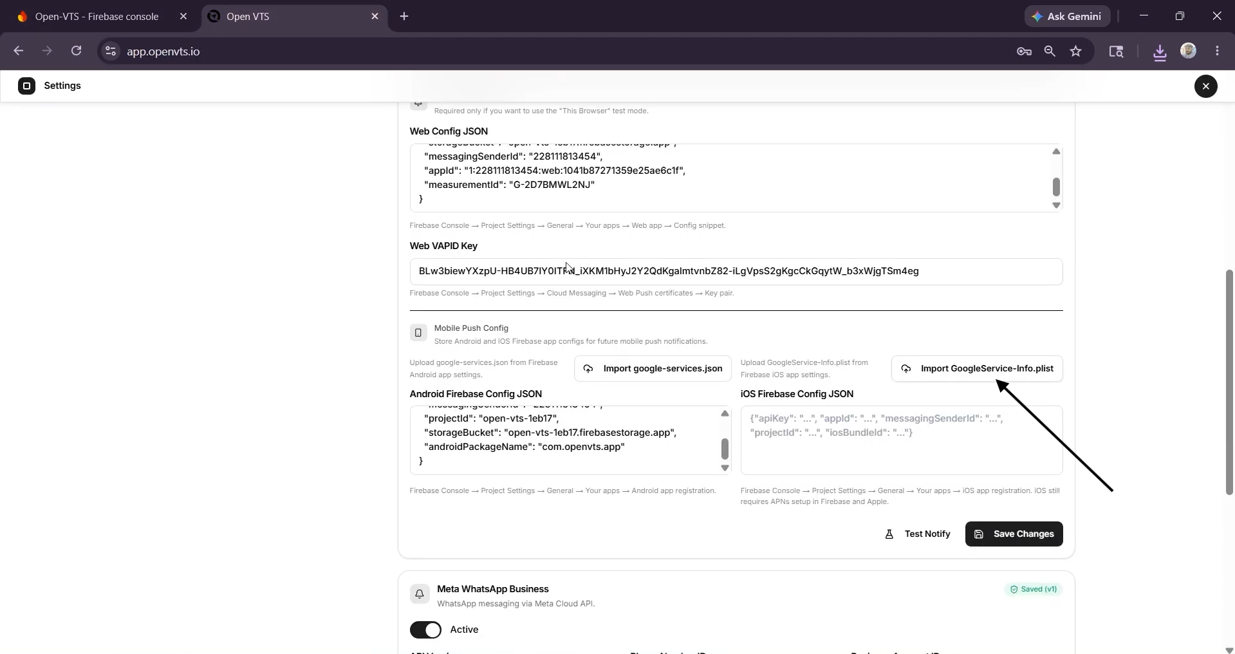
Task: Click the Android Firebase Config JSON label
Action: 476,394
